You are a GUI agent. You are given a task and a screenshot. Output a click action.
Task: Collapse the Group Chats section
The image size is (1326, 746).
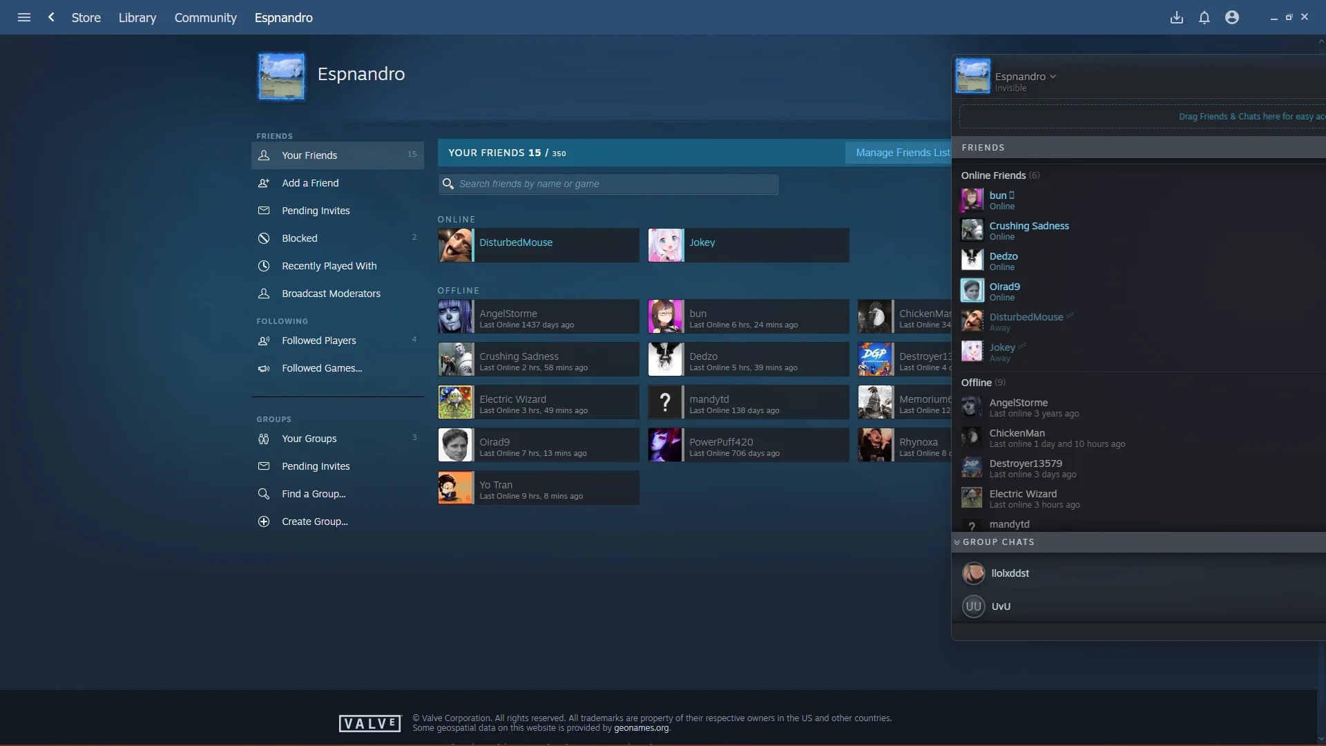pyautogui.click(x=957, y=542)
